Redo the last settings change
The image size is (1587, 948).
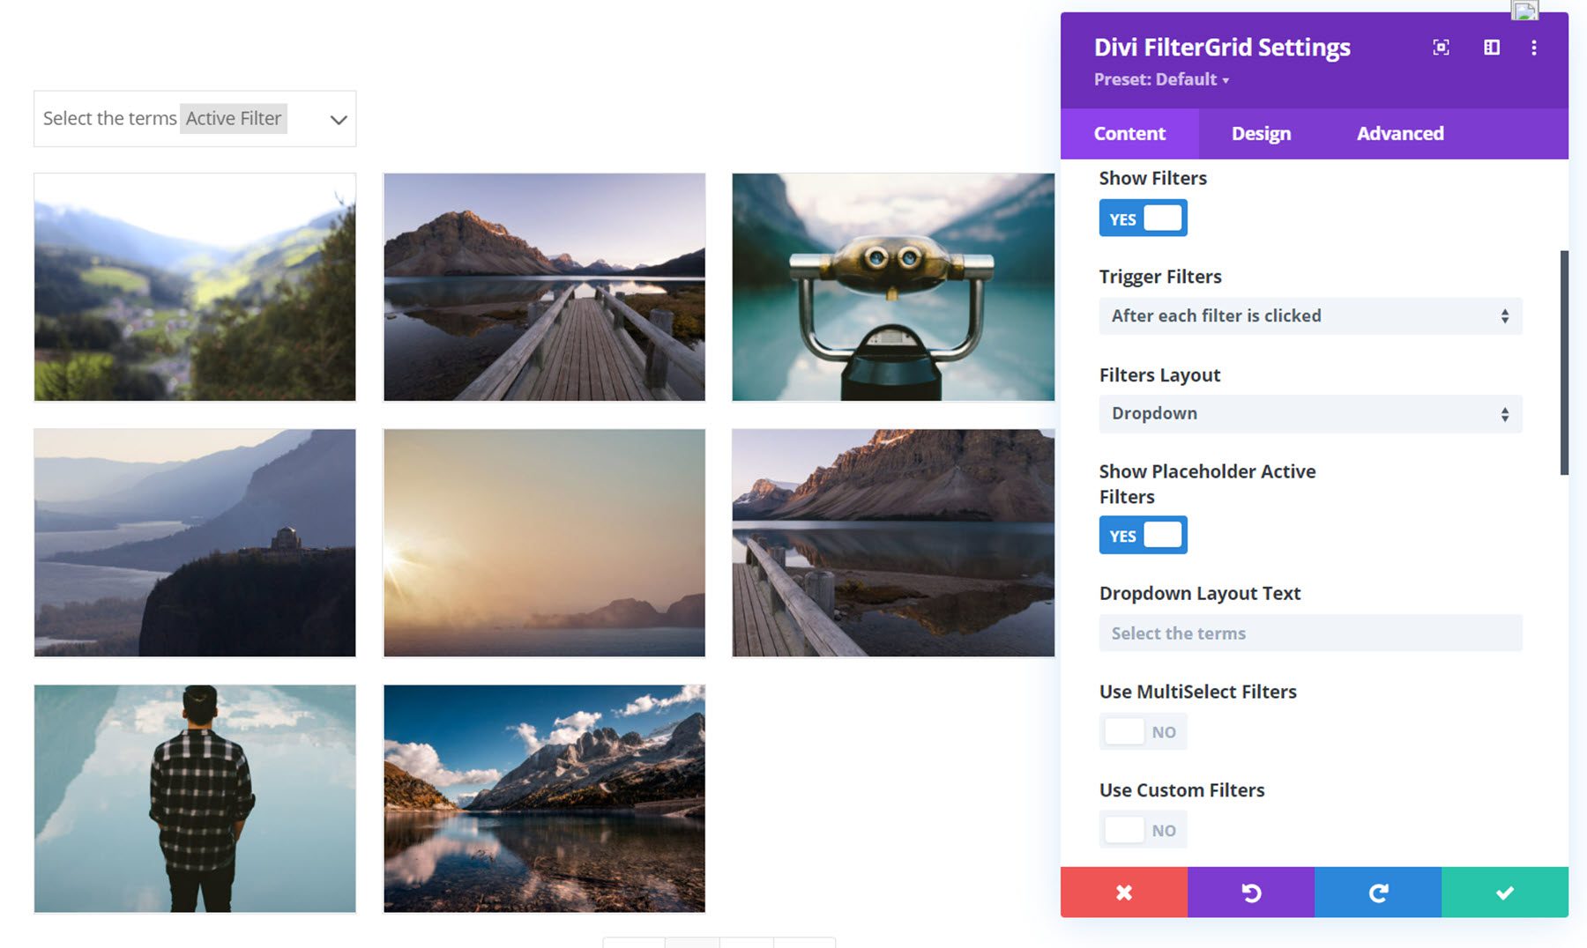click(x=1378, y=892)
